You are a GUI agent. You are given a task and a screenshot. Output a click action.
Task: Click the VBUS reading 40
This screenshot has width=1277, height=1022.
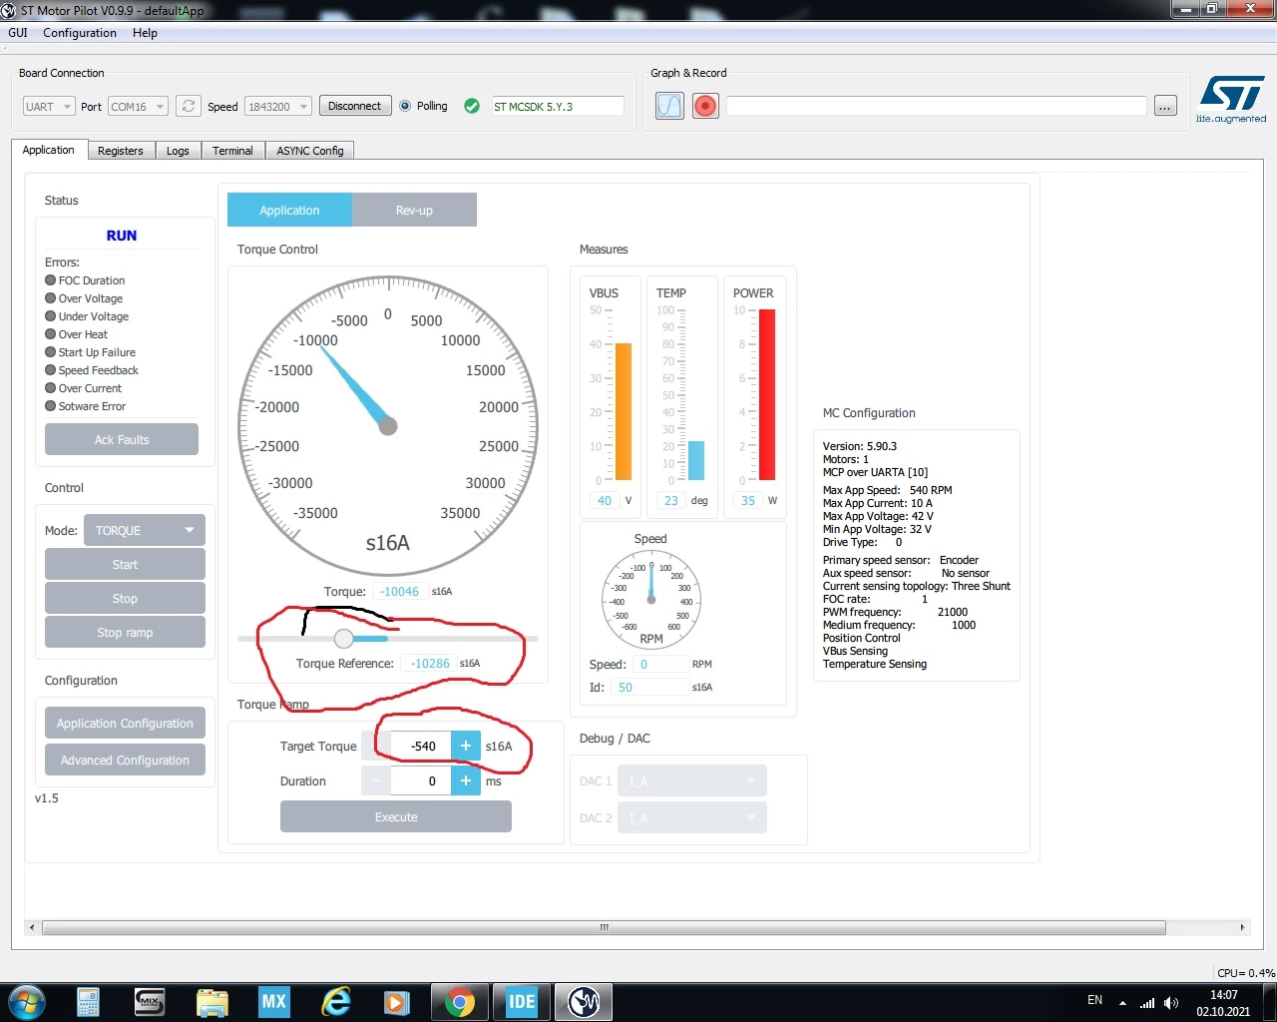pos(605,500)
